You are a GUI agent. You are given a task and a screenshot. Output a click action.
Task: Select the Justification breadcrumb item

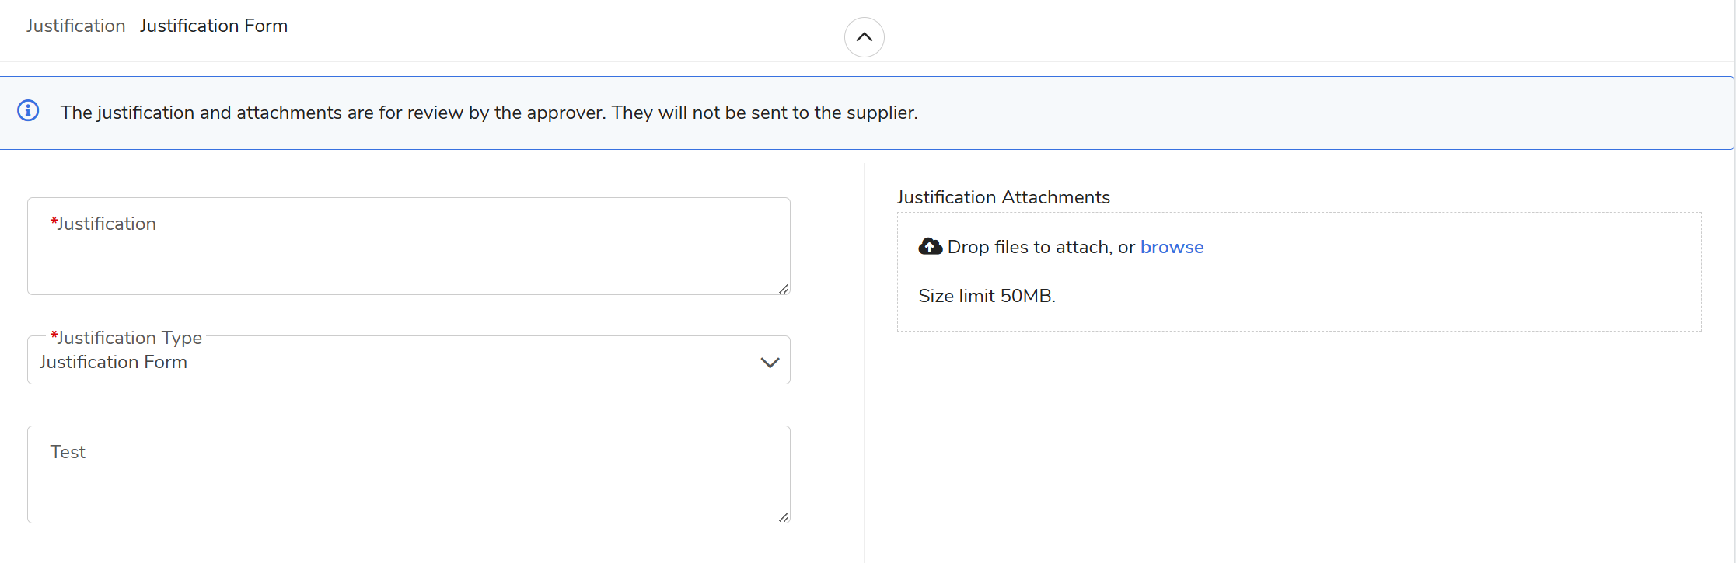[75, 26]
